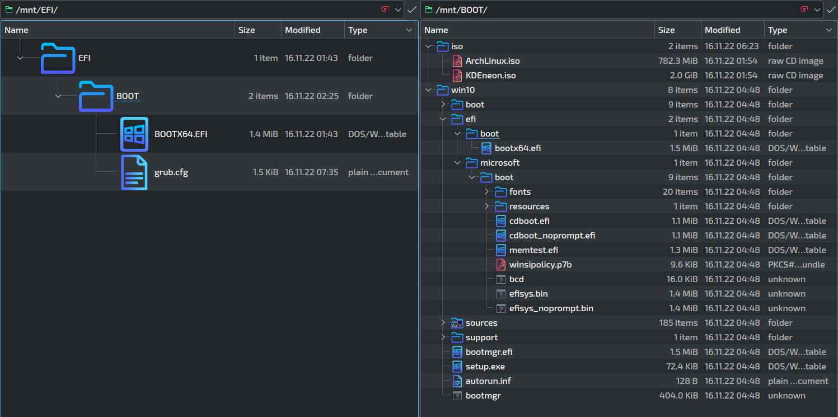
Task: Click the /mnt/EFI/ location input field
Action: tap(202, 10)
